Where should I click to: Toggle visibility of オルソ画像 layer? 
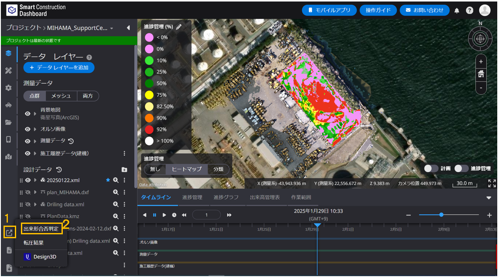(27, 129)
